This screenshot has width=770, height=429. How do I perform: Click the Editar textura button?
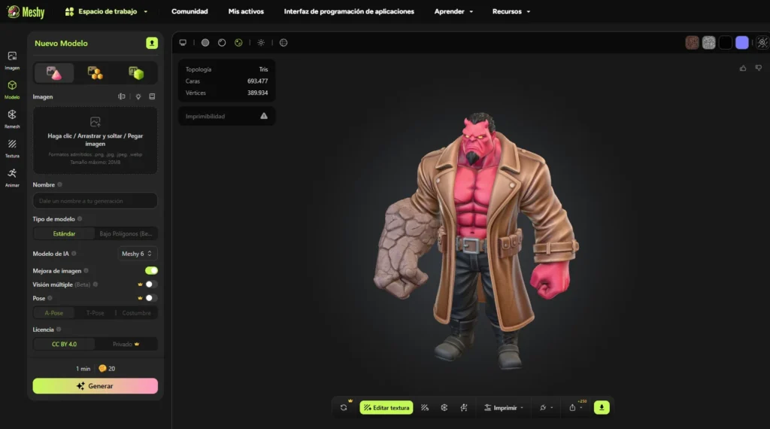click(x=387, y=408)
